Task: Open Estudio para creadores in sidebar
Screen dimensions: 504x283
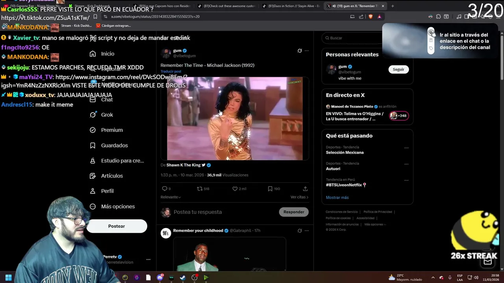Action: (x=117, y=161)
